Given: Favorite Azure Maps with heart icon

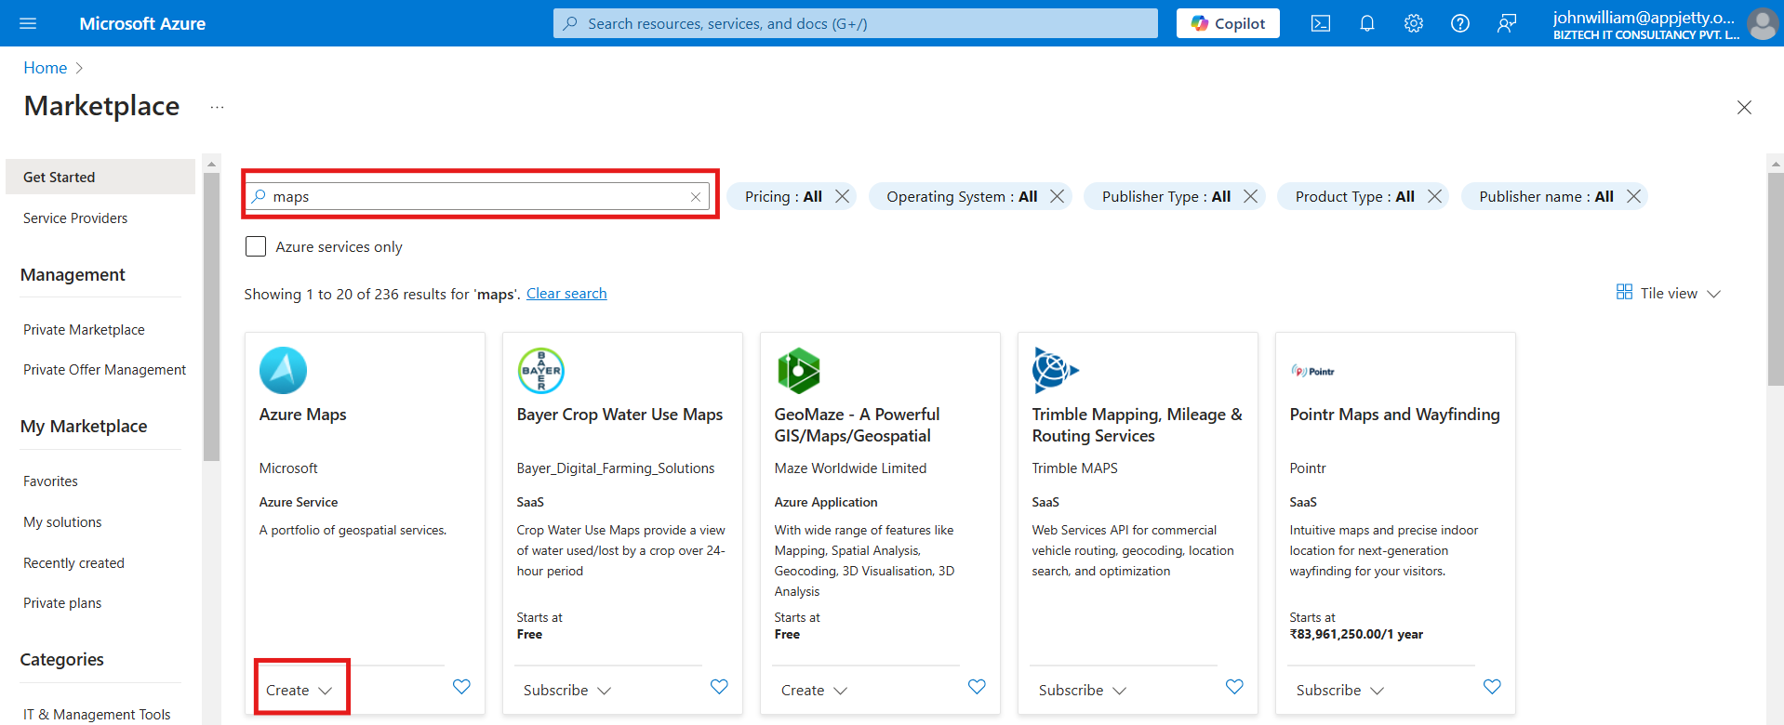Looking at the screenshot, I should 461,687.
